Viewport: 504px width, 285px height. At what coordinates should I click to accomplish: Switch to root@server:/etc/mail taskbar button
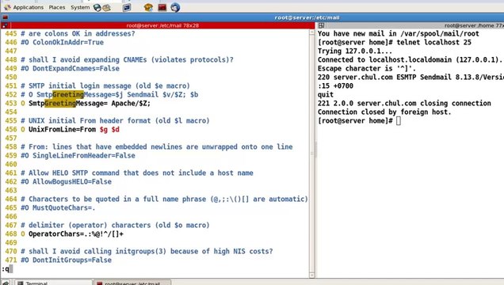click(x=132, y=283)
